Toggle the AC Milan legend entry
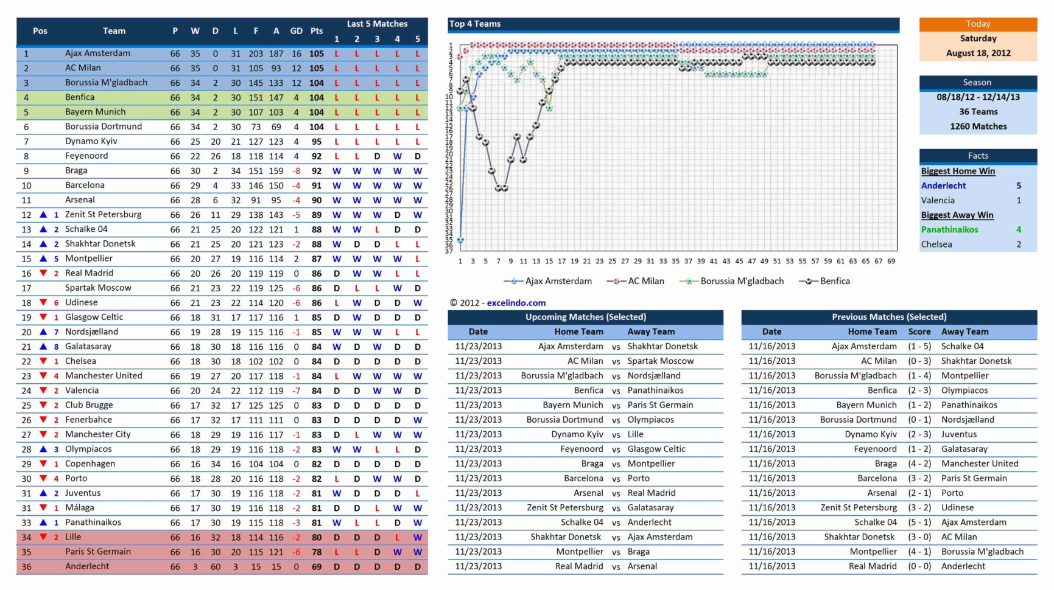 [x=617, y=281]
